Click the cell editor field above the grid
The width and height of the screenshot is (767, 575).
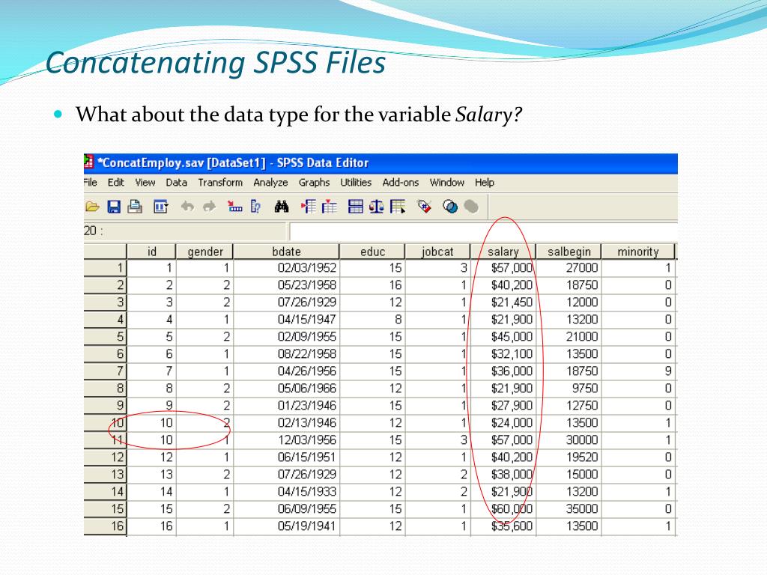(483, 231)
